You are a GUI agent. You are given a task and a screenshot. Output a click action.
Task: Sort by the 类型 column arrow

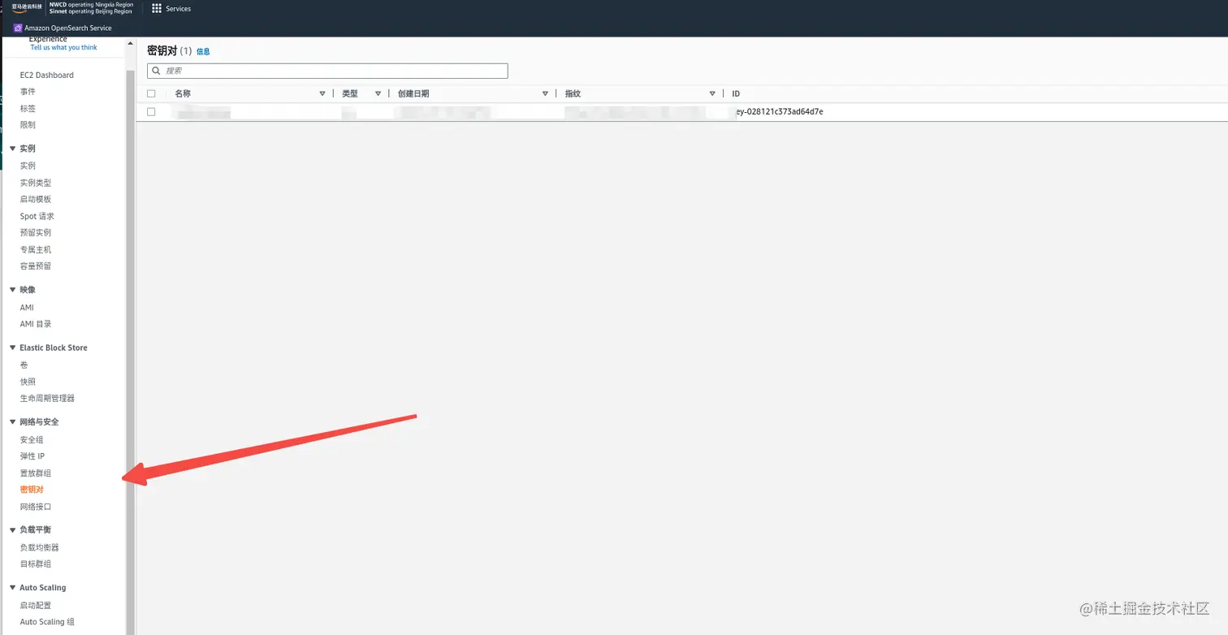point(378,94)
